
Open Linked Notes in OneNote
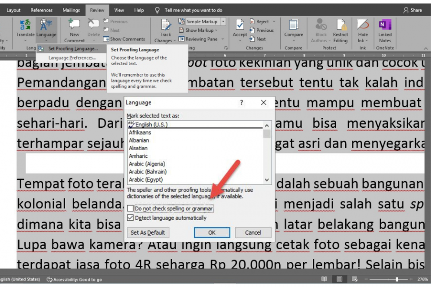[x=385, y=31]
